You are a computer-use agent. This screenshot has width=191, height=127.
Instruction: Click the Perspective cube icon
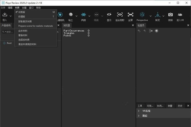point(142,15)
